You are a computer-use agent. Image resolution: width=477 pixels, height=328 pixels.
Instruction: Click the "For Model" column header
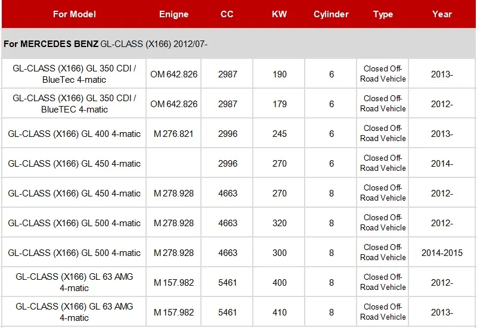tap(74, 14)
